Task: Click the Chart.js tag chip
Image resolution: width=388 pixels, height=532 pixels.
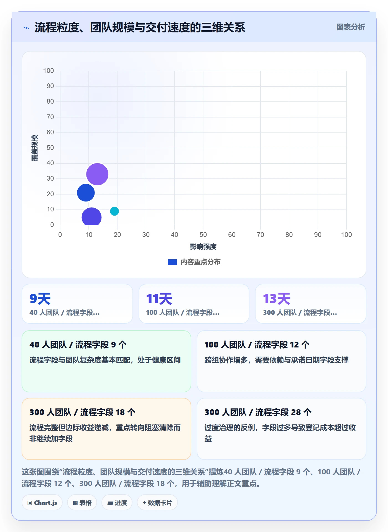Action: [42, 503]
